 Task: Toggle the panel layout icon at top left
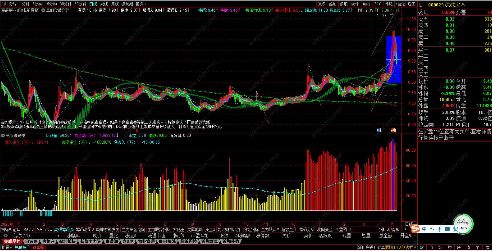(x=4, y=4)
